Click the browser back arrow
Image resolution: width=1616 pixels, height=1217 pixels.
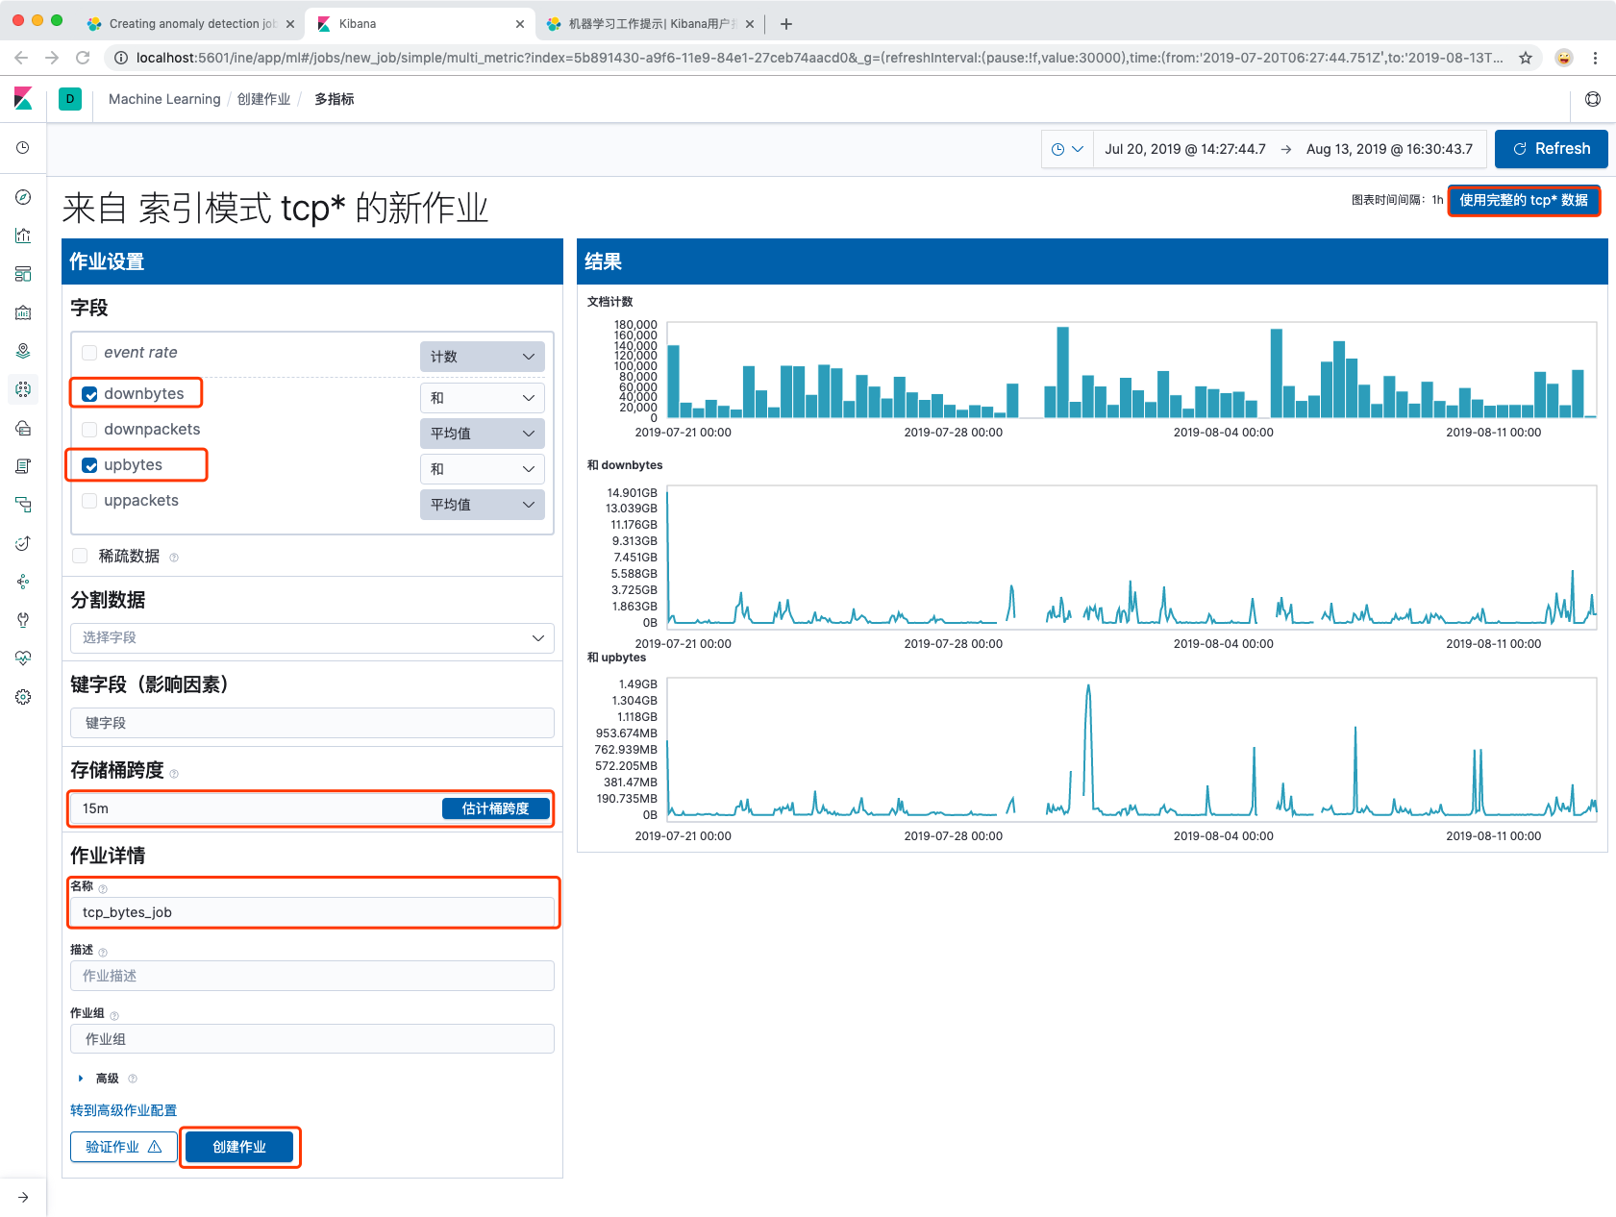tap(21, 58)
